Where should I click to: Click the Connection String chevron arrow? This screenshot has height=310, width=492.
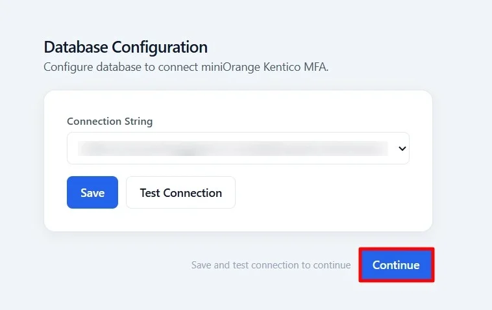coord(402,149)
